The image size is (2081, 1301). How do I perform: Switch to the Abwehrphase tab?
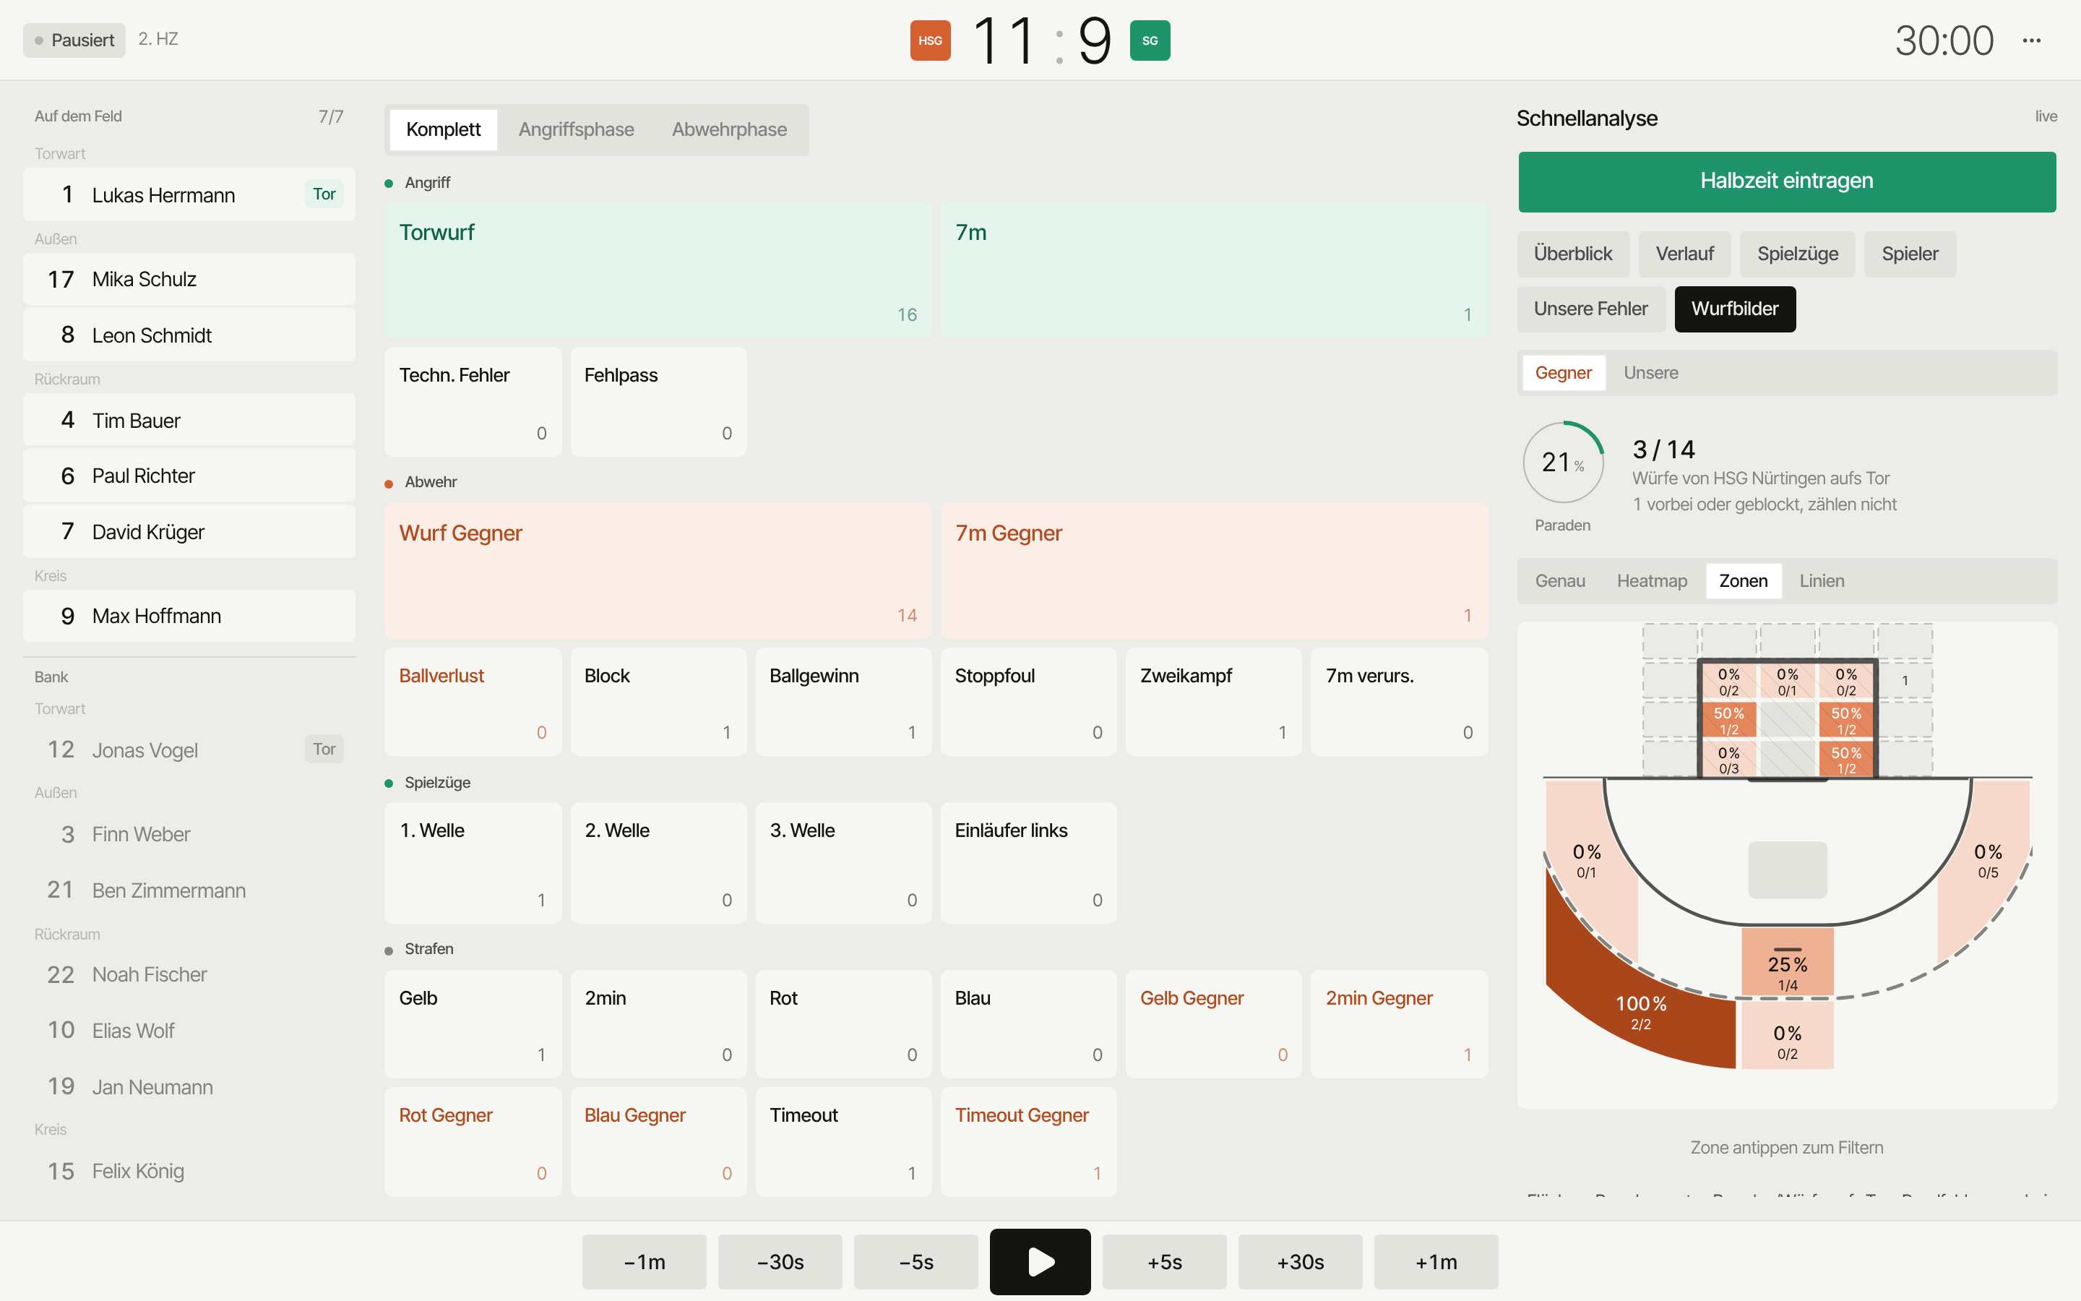729,130
